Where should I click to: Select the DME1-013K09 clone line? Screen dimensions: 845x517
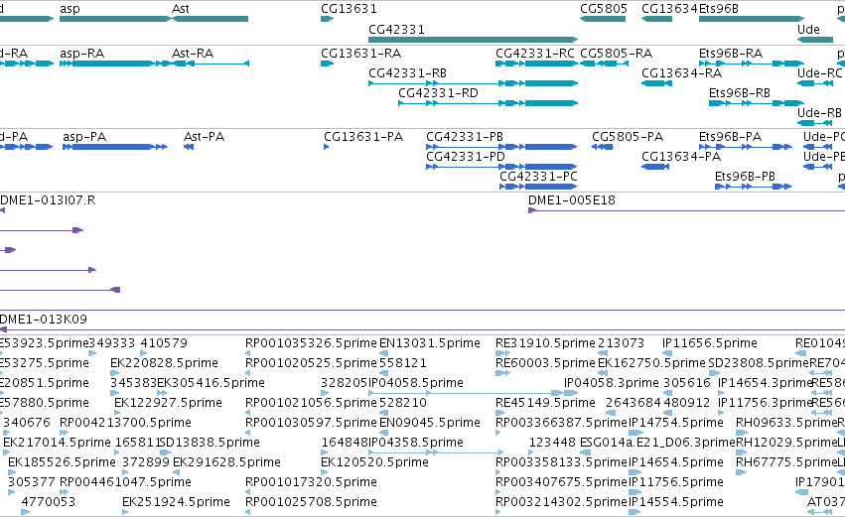pos(423,329)
